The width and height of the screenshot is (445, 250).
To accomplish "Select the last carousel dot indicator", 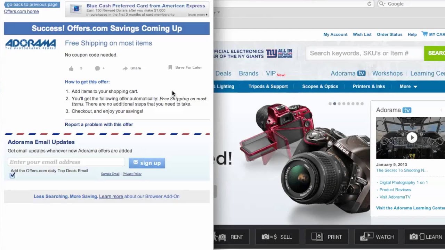I will (362, 103).
